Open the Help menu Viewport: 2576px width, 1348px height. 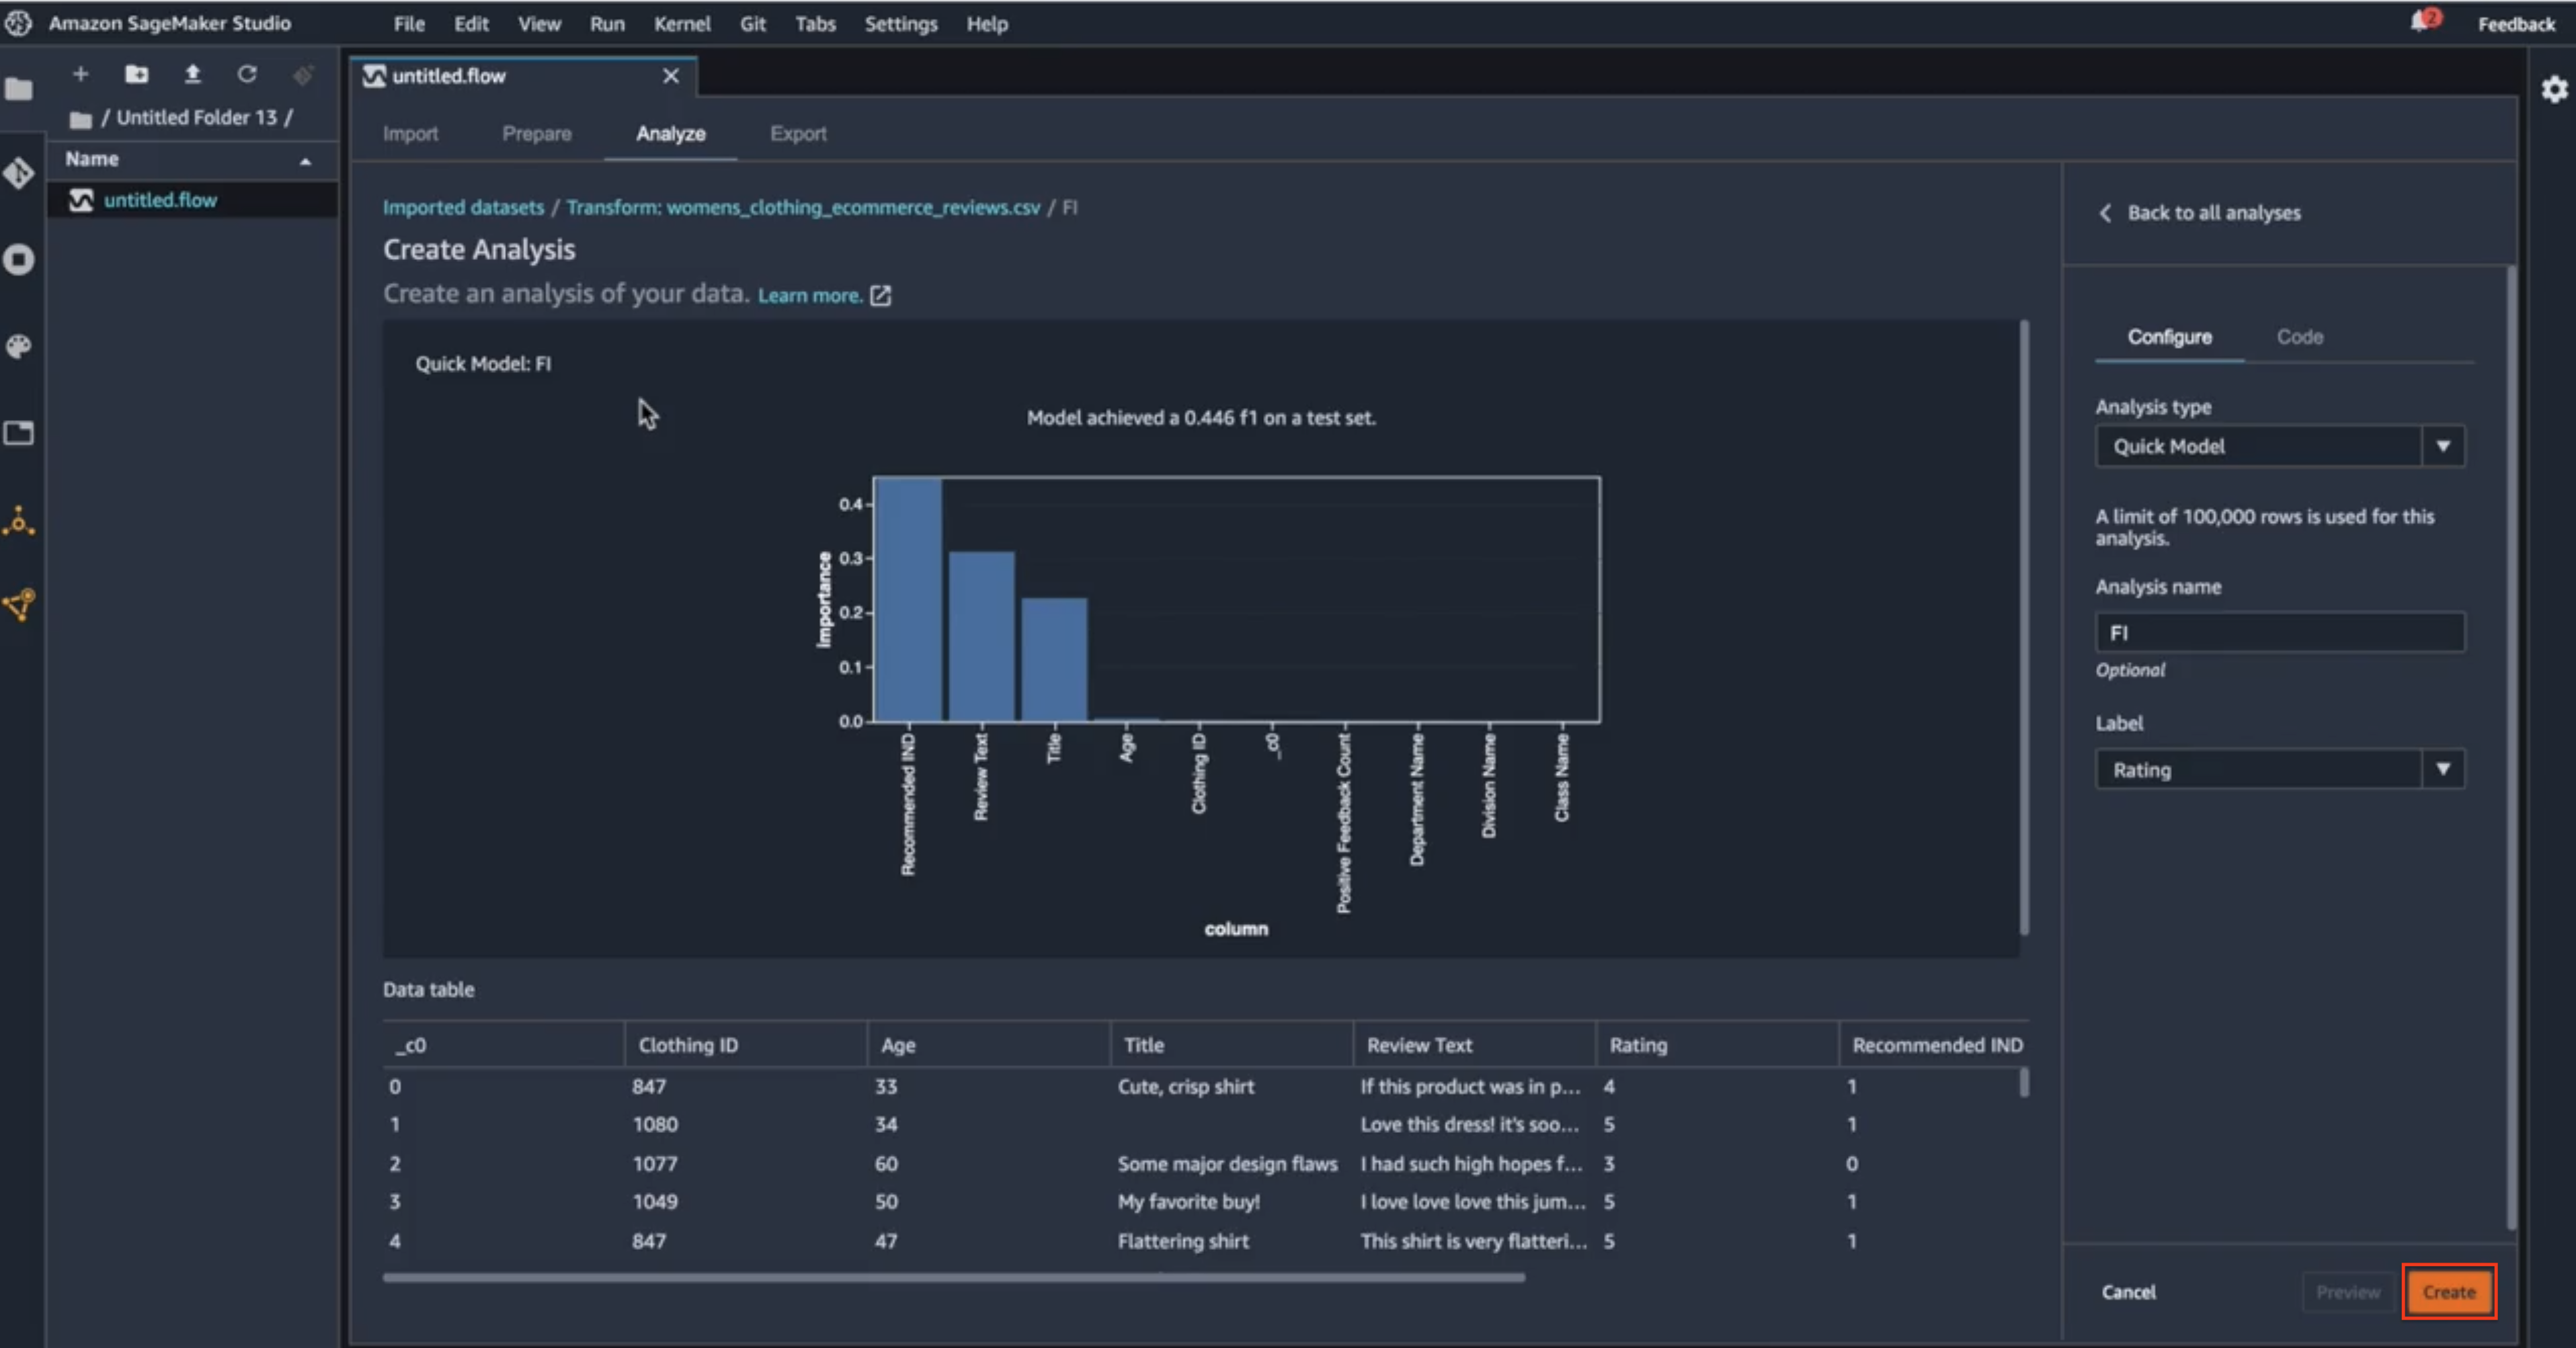tap(987, 24)
